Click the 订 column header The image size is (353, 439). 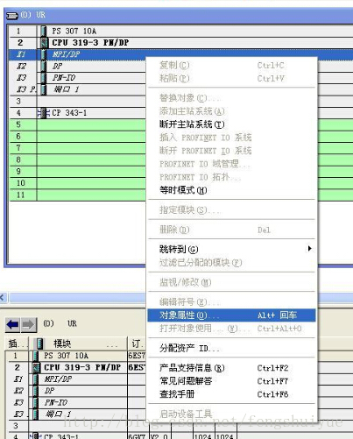tap(137, 343)
